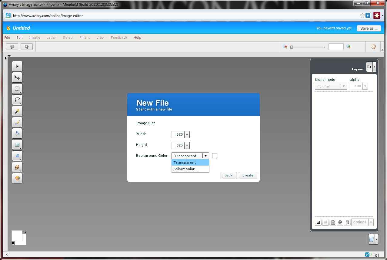Select the rectangular Marquee selection tool

tap(17, 89)
